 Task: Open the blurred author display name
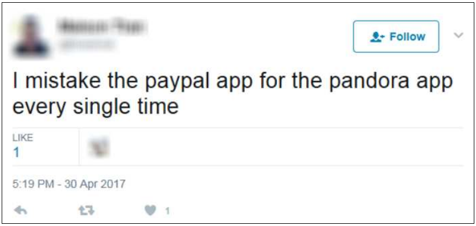click(102, 27)
